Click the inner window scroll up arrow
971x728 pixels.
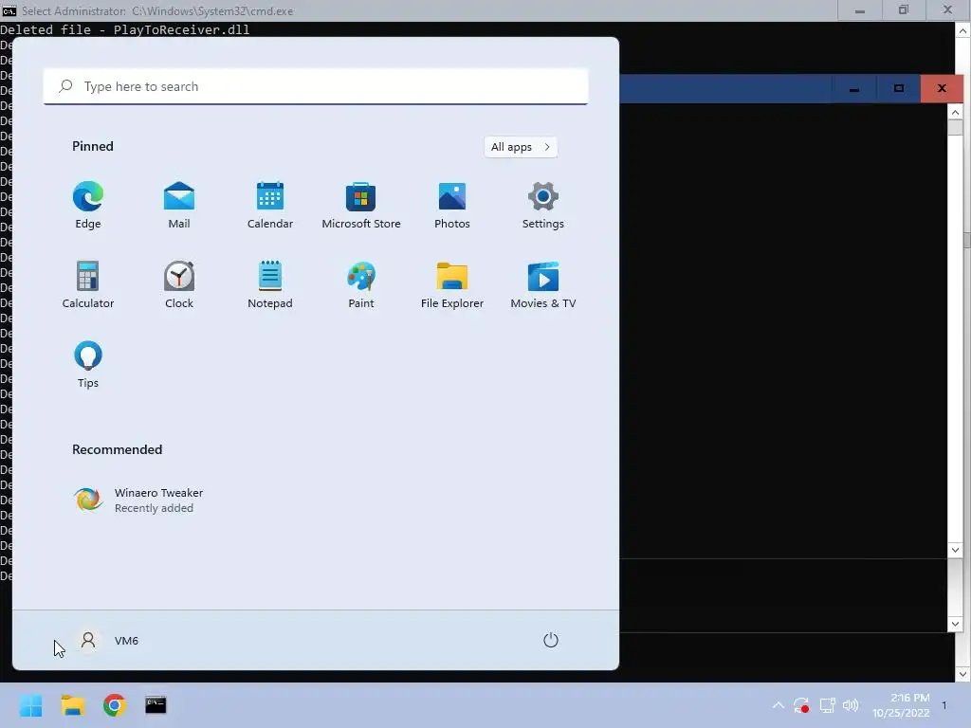[955, 112]
